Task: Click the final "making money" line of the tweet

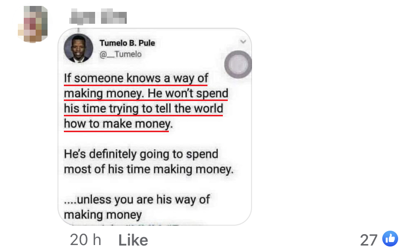Action: coord(102,214)
